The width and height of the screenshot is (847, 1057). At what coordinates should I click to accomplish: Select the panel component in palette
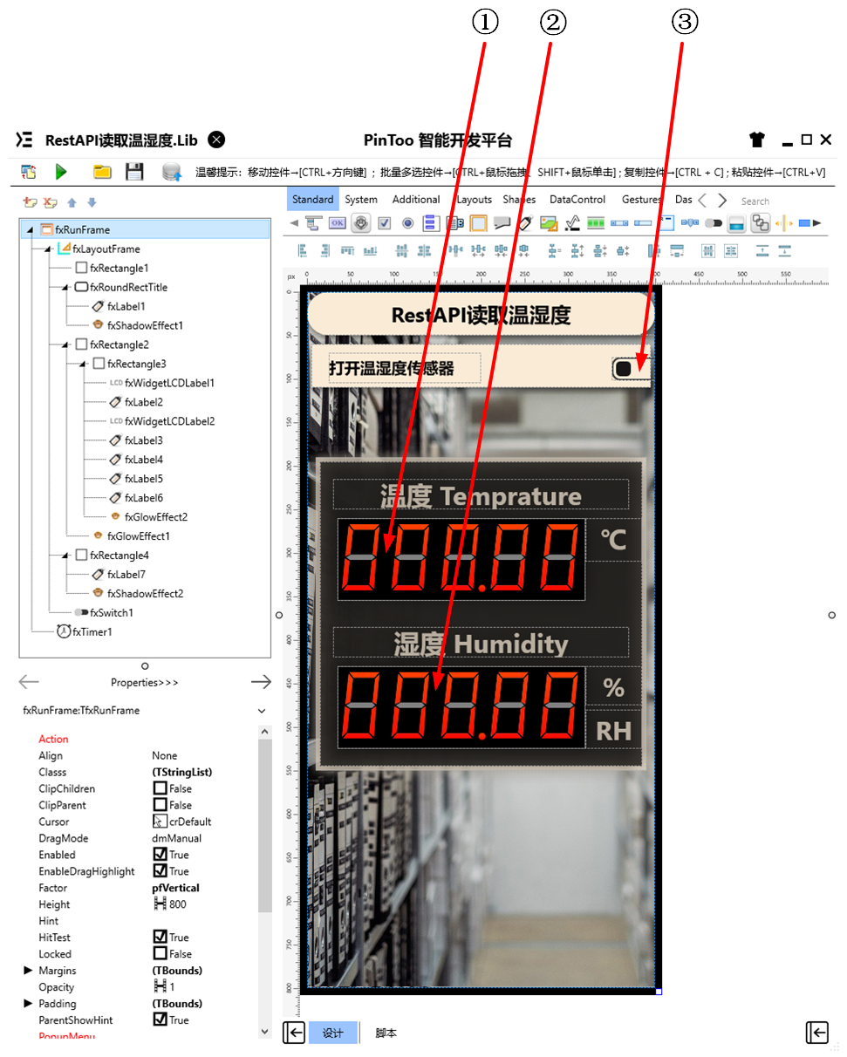[478, 223]
